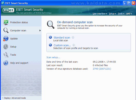
Task: Open the User interface dropdown menu
Action: [100, 14]
